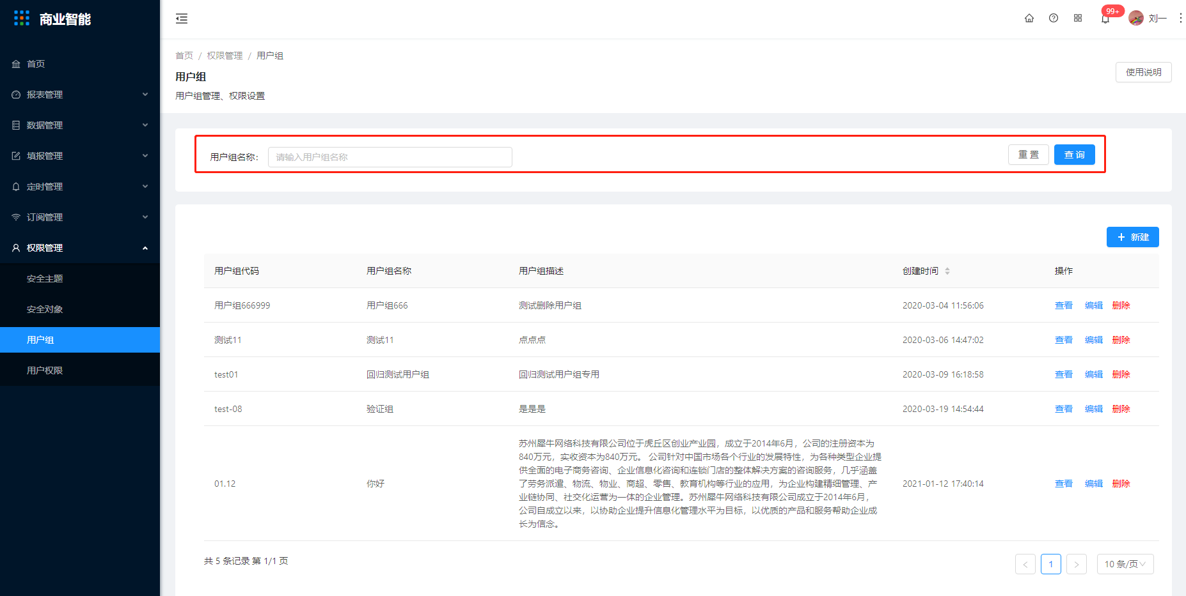Screen dimensions: 1186x596
Task: Select 用户组 submenu item
Action: [80, 340]
